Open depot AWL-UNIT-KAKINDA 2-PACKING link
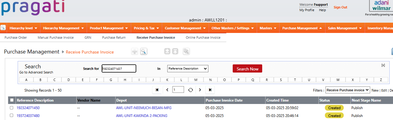The height and width of the screenshot is (120, 393). [x=142, y=116]
